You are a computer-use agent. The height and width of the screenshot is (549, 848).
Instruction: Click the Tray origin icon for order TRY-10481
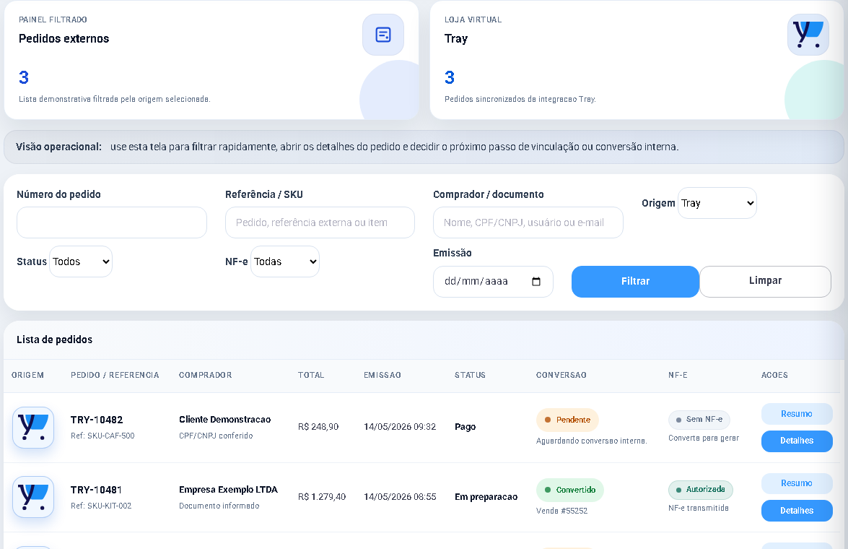tap(33, 496)
